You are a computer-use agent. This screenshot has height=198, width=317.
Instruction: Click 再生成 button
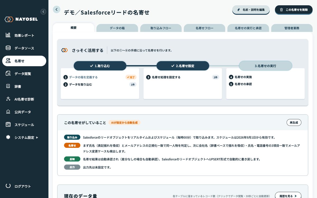294,122
